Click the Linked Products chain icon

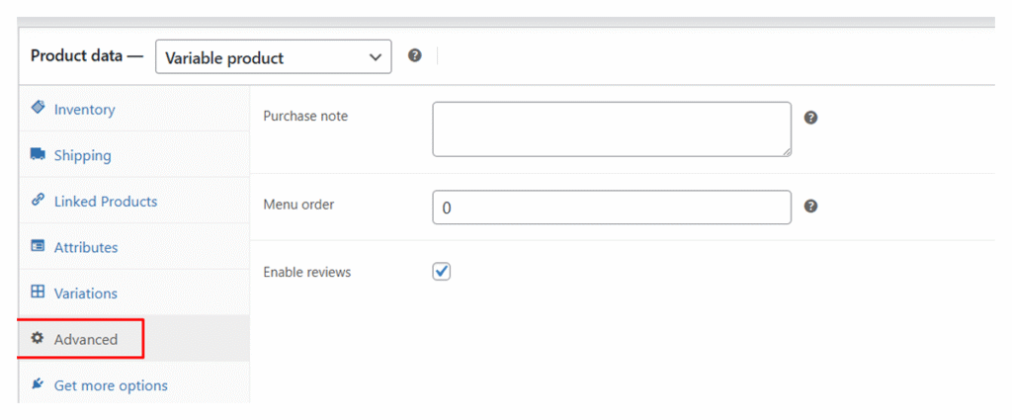pos(38,200)
